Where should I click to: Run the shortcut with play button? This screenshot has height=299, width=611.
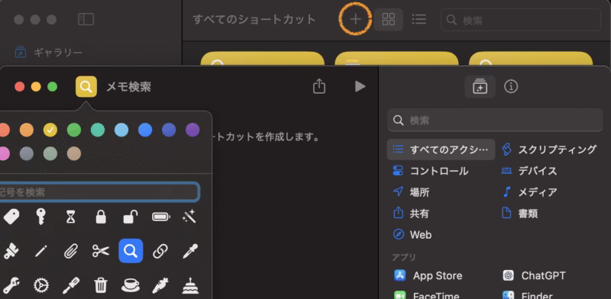click(x=360, y=86)
